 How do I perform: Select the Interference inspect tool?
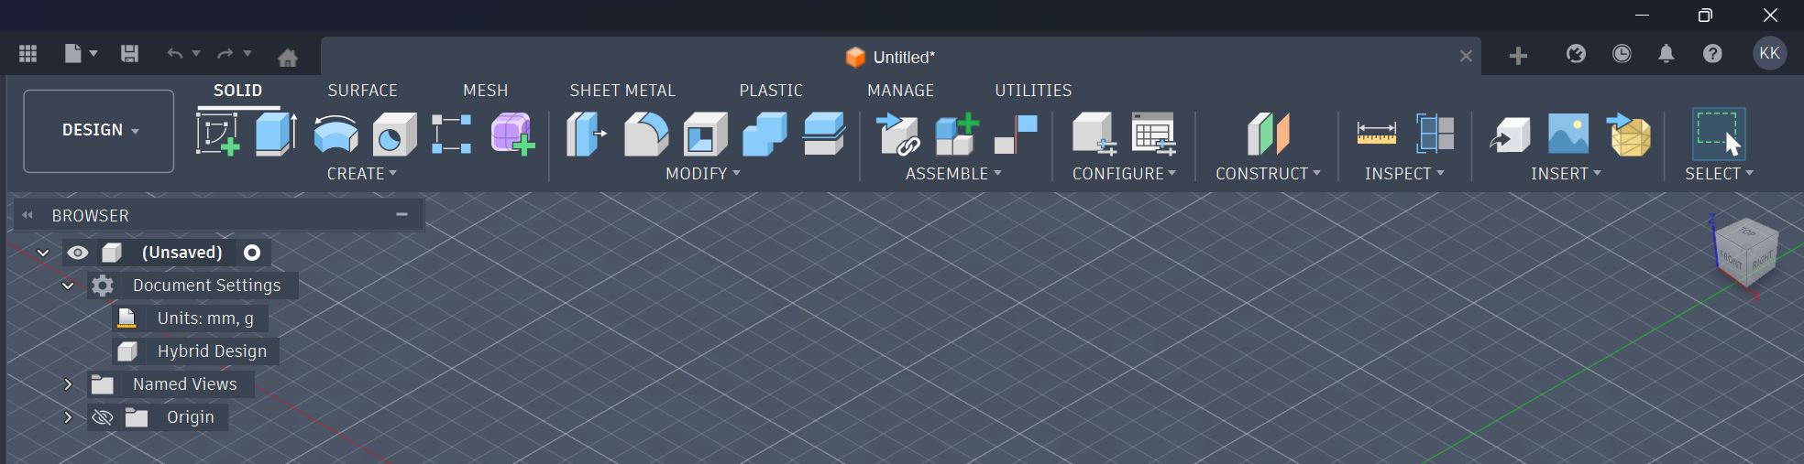tap(1435, 134)
